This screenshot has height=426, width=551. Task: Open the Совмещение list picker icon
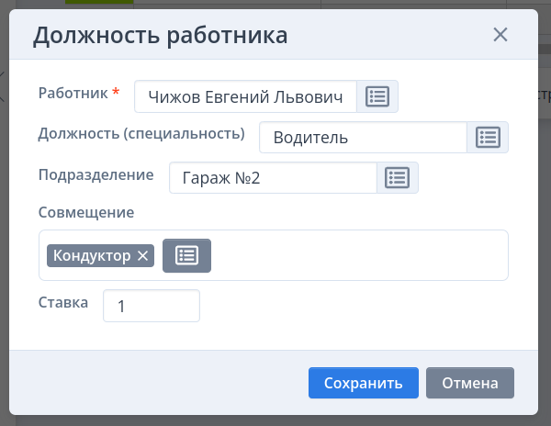coord(186,255)
